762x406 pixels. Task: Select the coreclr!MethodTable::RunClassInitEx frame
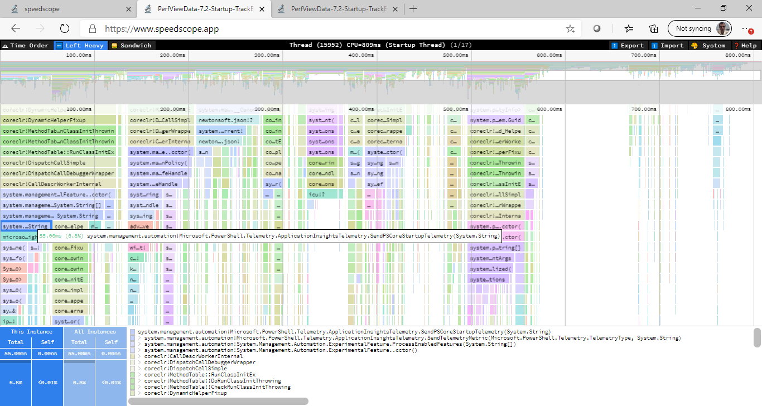(58, 152)
